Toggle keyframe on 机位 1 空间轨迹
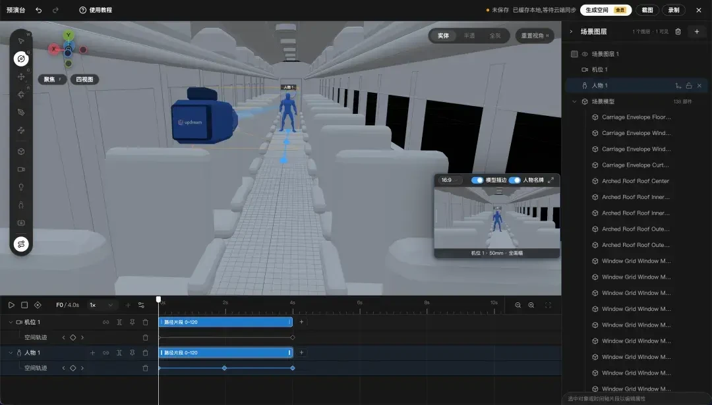 [73, 337]
